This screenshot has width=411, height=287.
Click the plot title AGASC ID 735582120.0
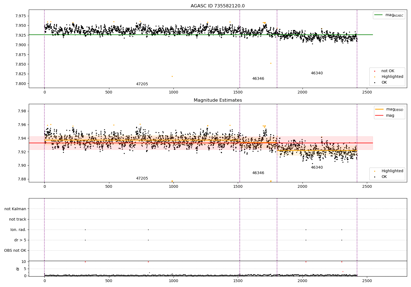218,6
